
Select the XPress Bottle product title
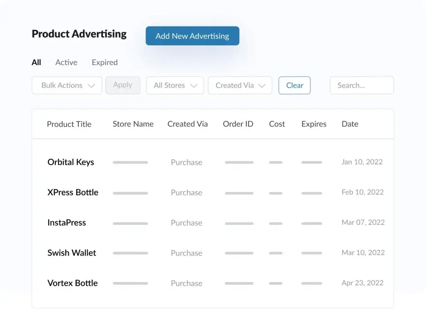tap(73, 192)
